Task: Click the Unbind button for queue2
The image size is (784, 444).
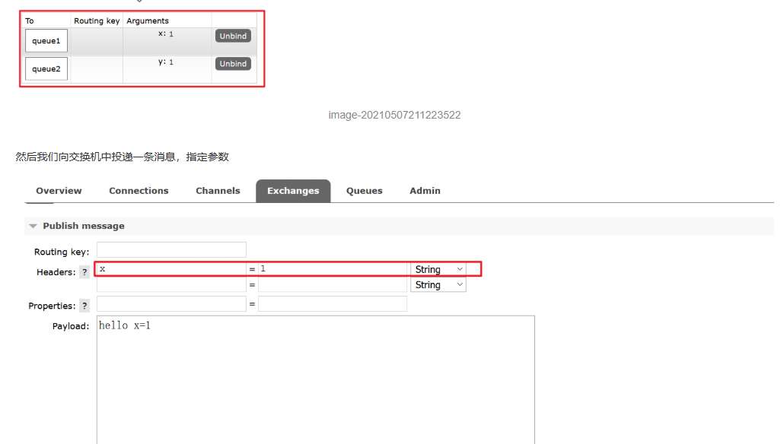Action: [x=233, y=64]
